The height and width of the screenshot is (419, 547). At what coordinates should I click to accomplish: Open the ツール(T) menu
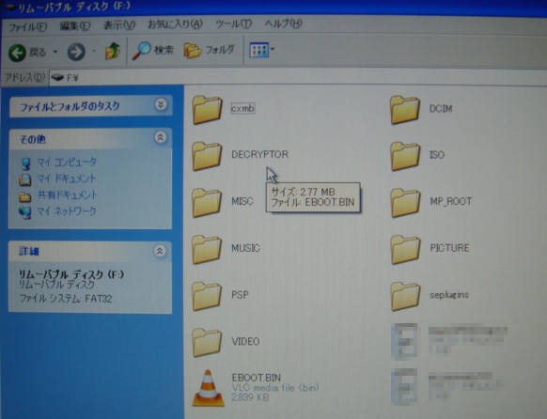[233, 24]
